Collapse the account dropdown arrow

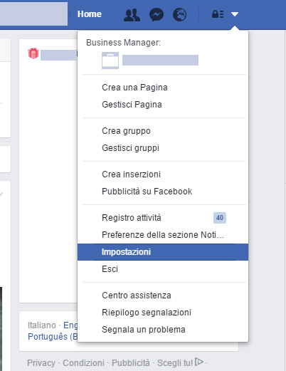(235, 14)
